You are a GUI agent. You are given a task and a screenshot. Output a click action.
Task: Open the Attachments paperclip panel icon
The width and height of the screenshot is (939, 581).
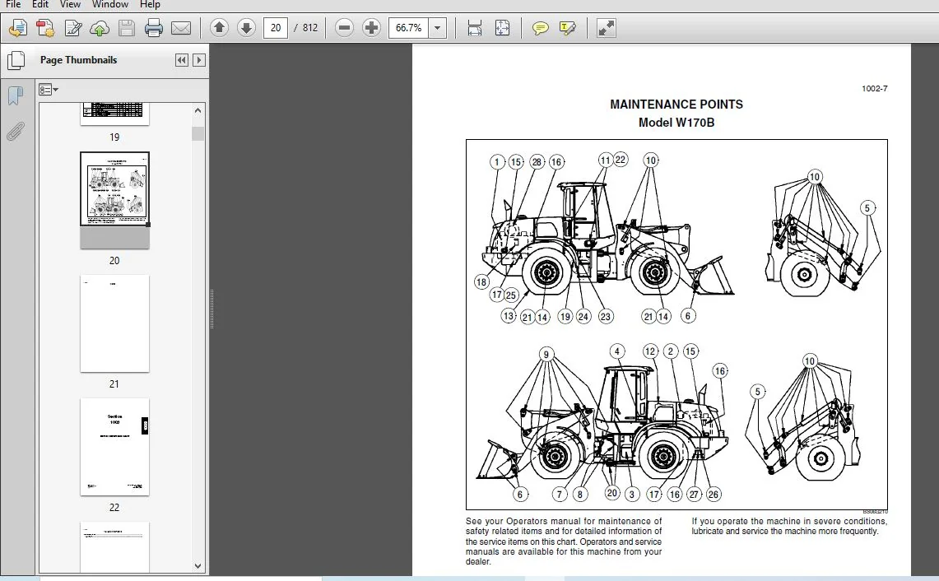click(16, 131)
